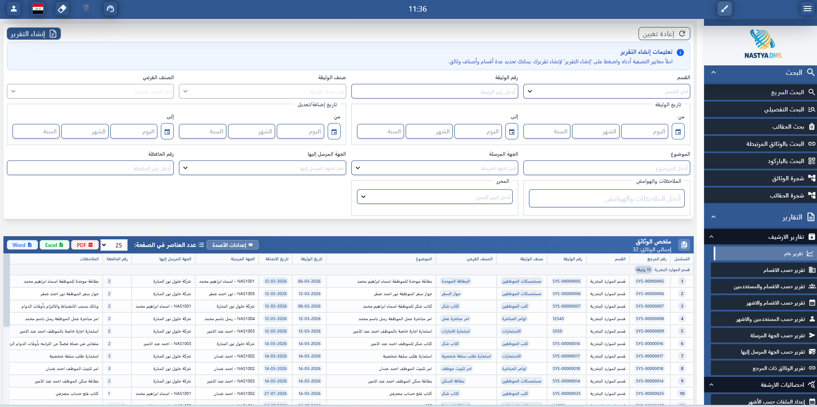Select تقرير عام general report
817x407 pixels.
click(x=765, y=253)
